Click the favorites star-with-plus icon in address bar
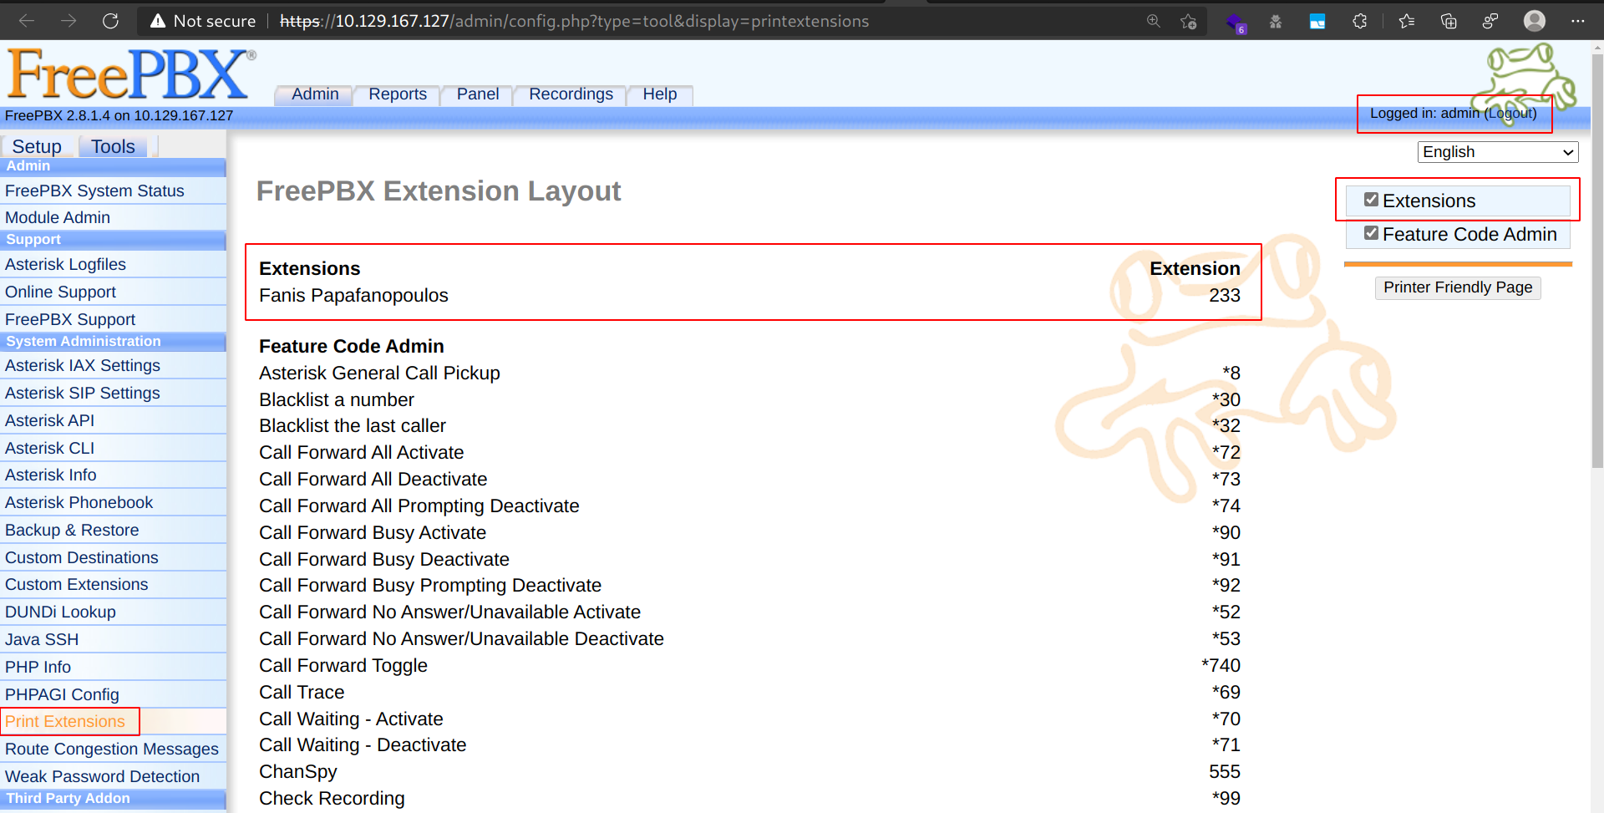The image size is (1604, 813). (x=1190, y=22)
